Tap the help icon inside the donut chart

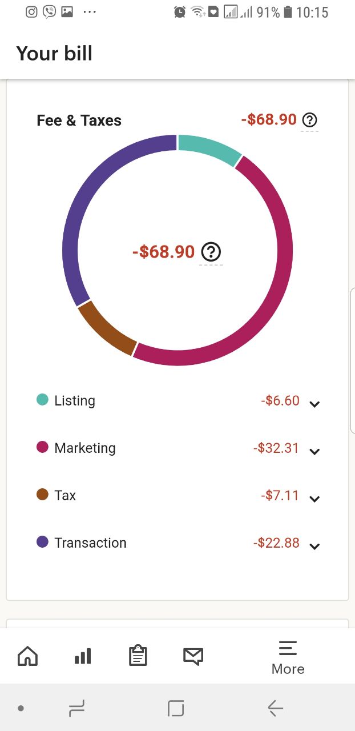pos(211,251)
